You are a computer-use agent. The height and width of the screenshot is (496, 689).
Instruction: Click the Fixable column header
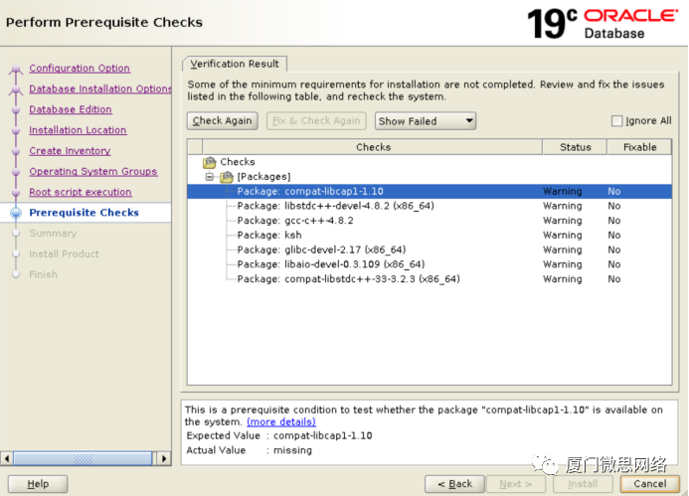pos(639,147)
